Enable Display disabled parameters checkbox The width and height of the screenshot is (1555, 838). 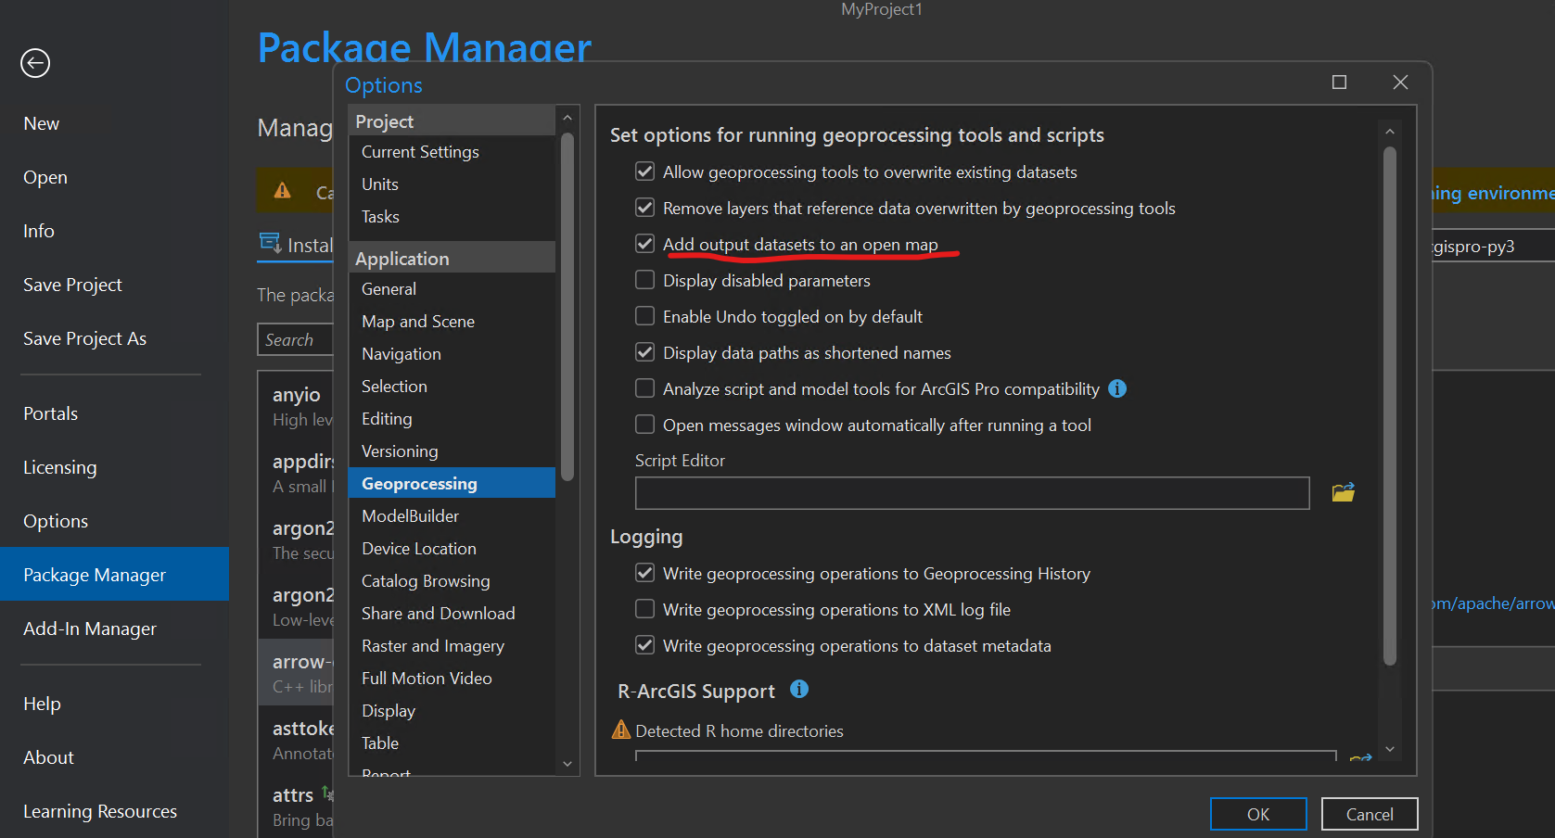click(x=644, y=280)
